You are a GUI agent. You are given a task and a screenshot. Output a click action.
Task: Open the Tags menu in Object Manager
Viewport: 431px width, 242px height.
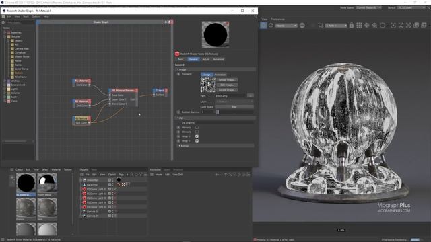(121, 175)
